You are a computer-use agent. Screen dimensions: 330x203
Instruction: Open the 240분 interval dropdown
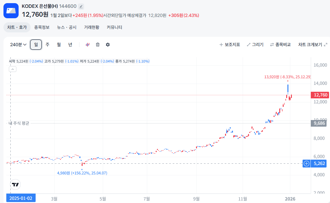[x=18, y=45]
